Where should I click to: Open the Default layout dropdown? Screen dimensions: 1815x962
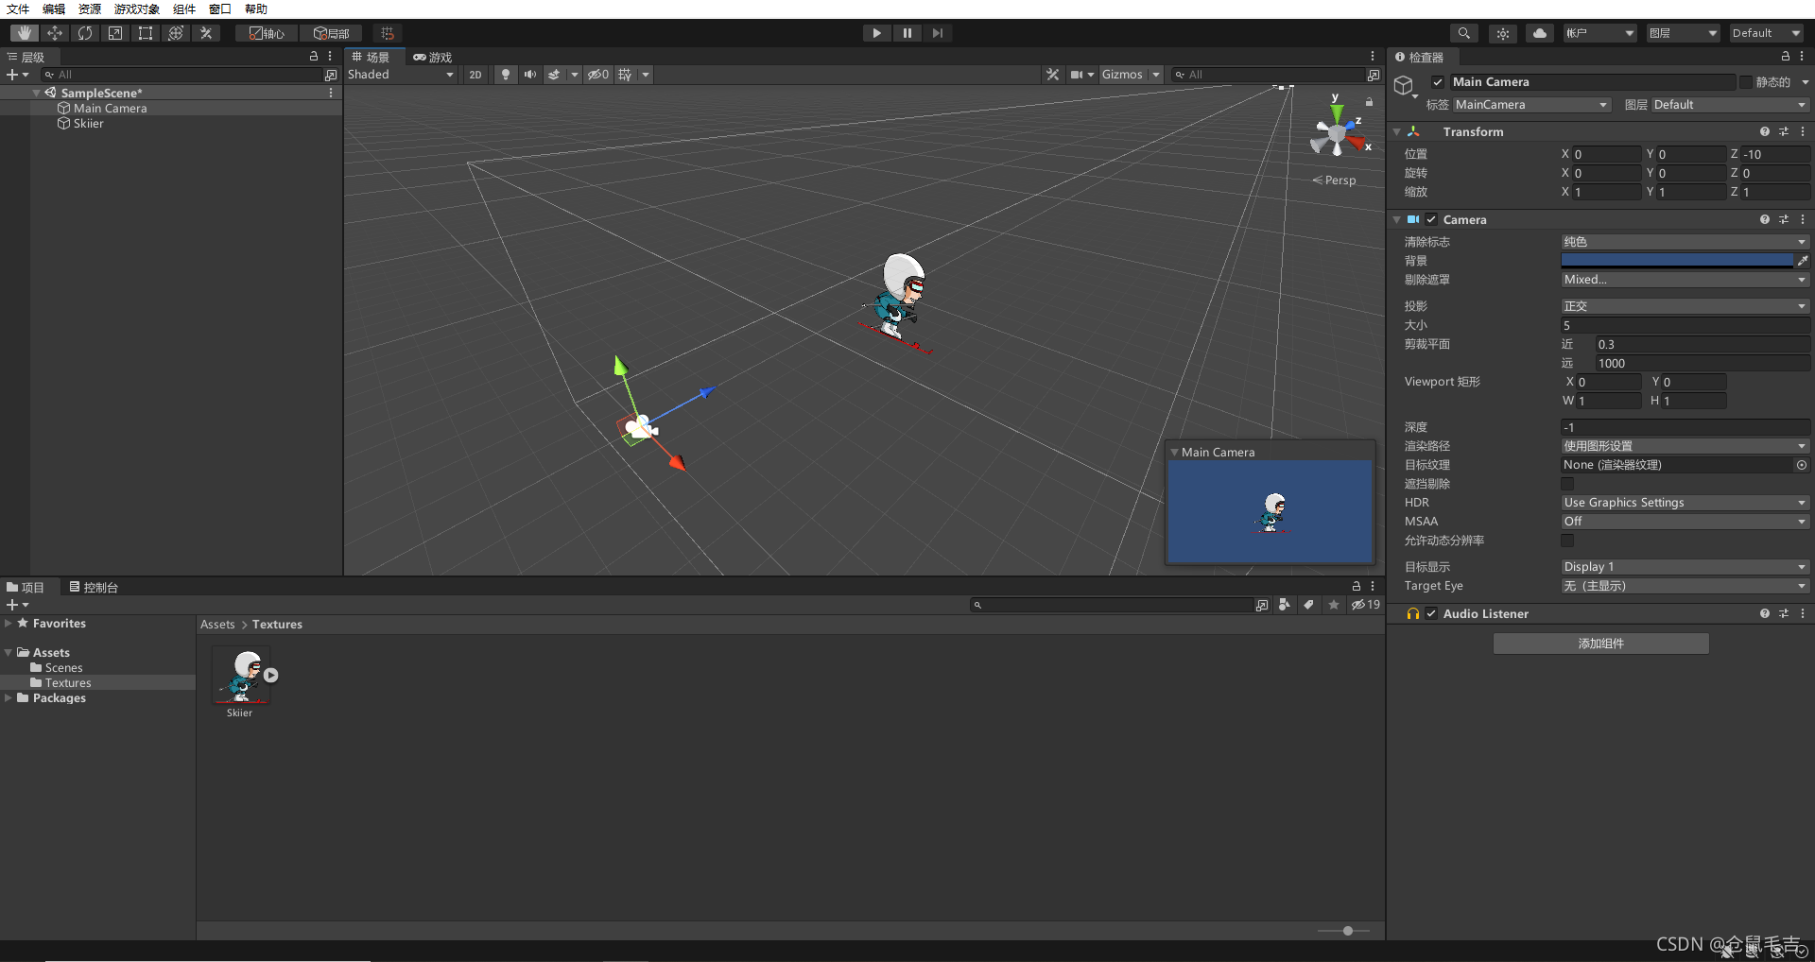[1767, 33]
